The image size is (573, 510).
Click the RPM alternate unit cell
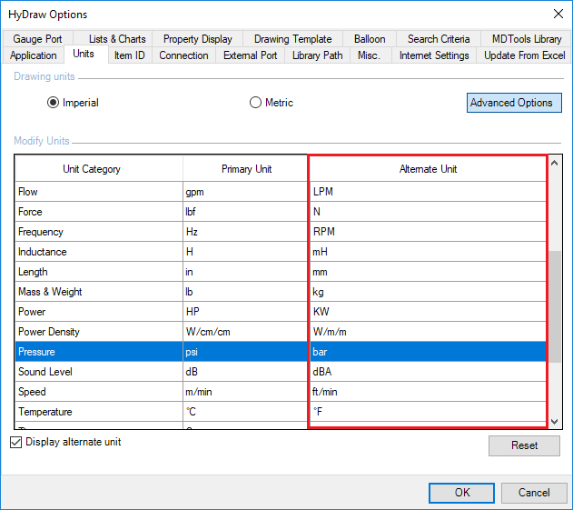[x=428, y=232]
